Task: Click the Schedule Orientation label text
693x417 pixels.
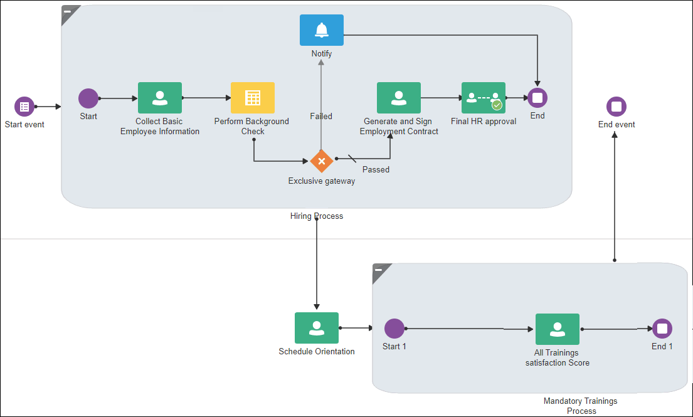Action: pyautogui.click(x=317, y=351)
